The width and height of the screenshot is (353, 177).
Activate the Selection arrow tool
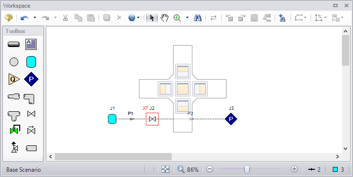[152, 18]
